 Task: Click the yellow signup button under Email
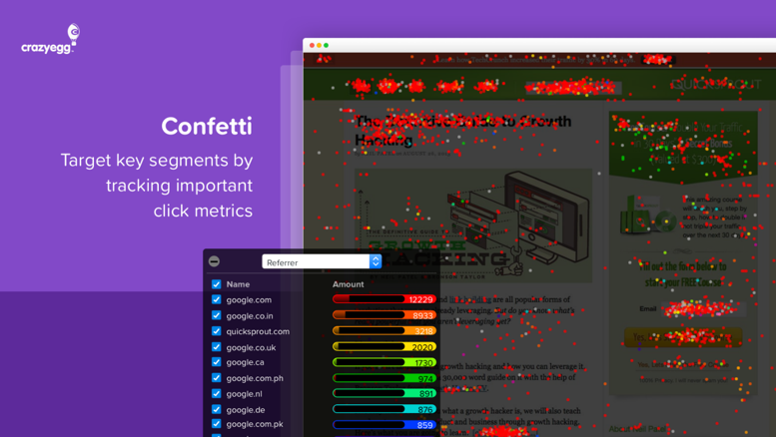pyautogui.click(x=683, y=337)
